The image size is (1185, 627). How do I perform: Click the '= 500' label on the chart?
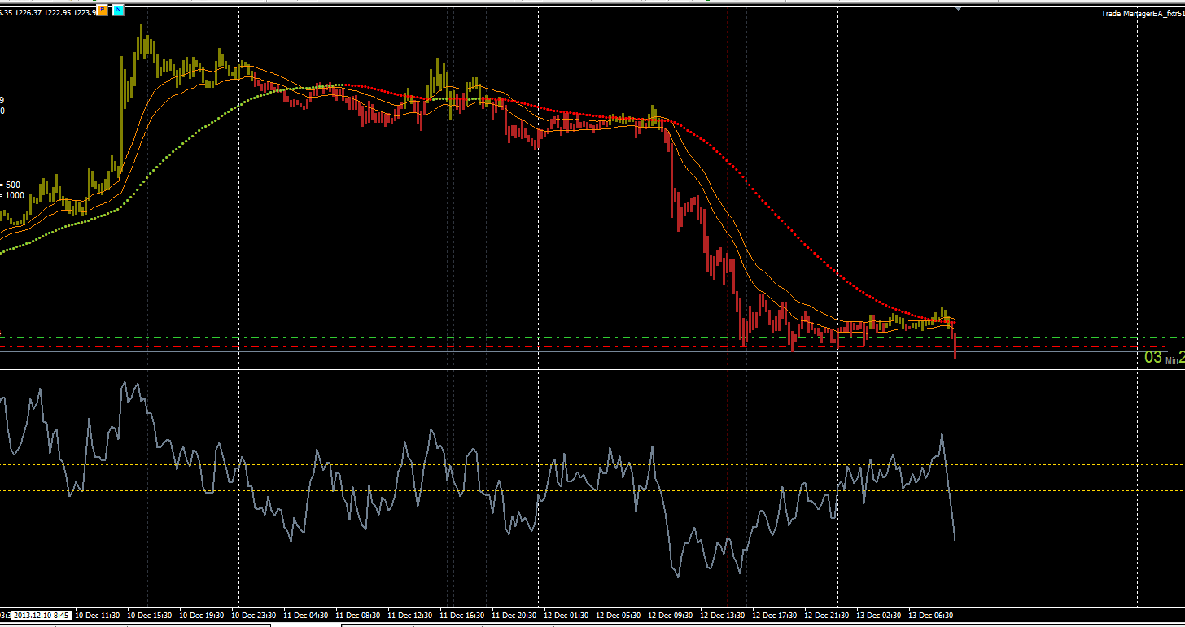(11, 185)
